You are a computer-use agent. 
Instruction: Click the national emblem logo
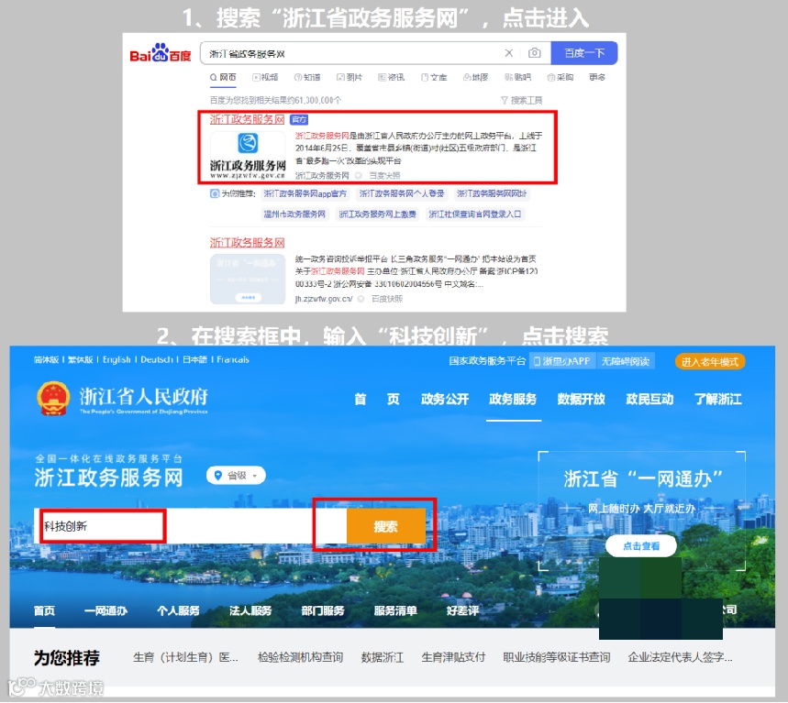click(53, 399)
